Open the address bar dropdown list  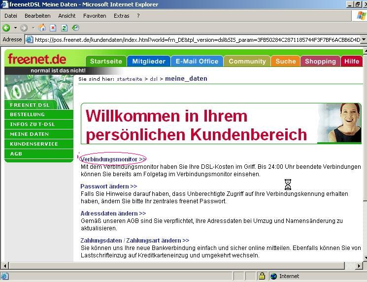(364, 40)
